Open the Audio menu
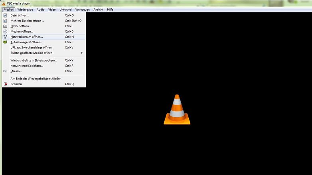Viewport: 312px width, 175px height. (41, 10)
